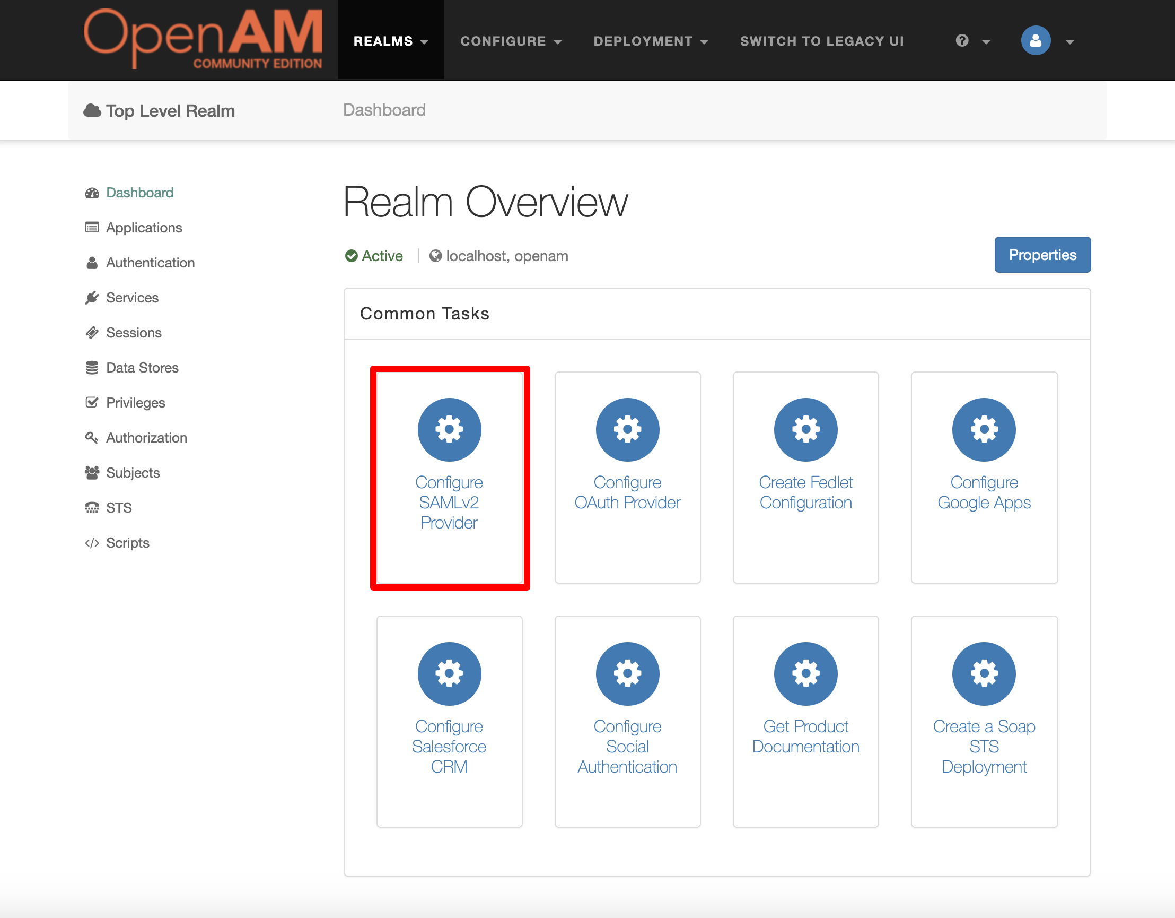
Task: Open Configure SAMLv2 Provider task label
Action: (449, 503)
